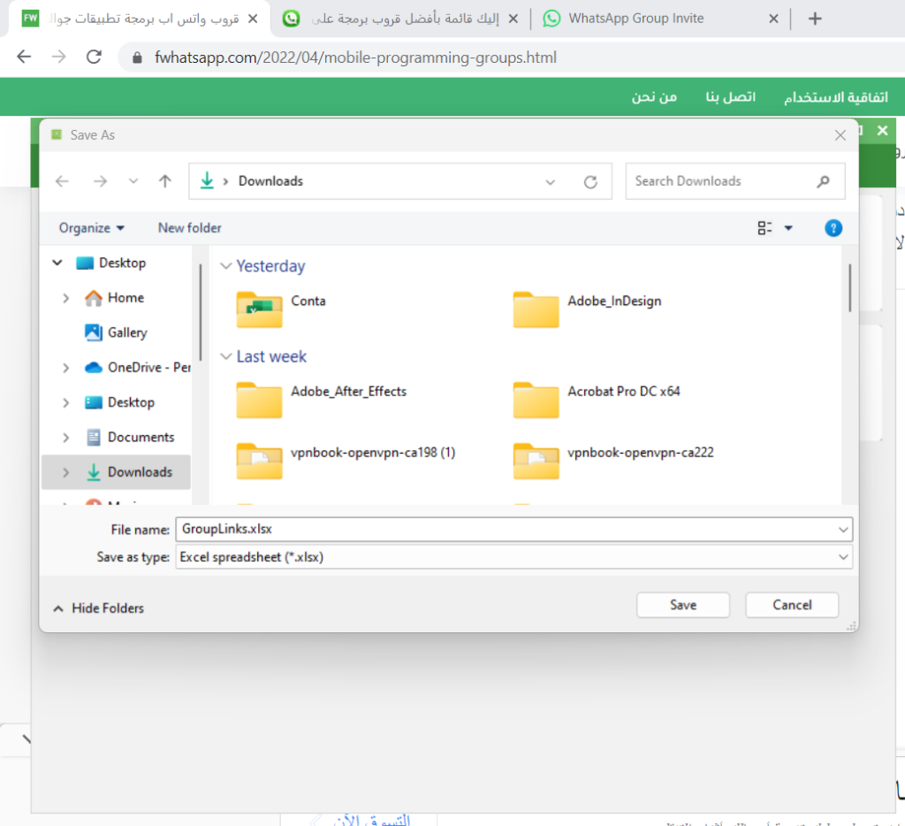Screen dimensions: 905x826
Task: Click the search magnifier icon
Action: [823, 181]
